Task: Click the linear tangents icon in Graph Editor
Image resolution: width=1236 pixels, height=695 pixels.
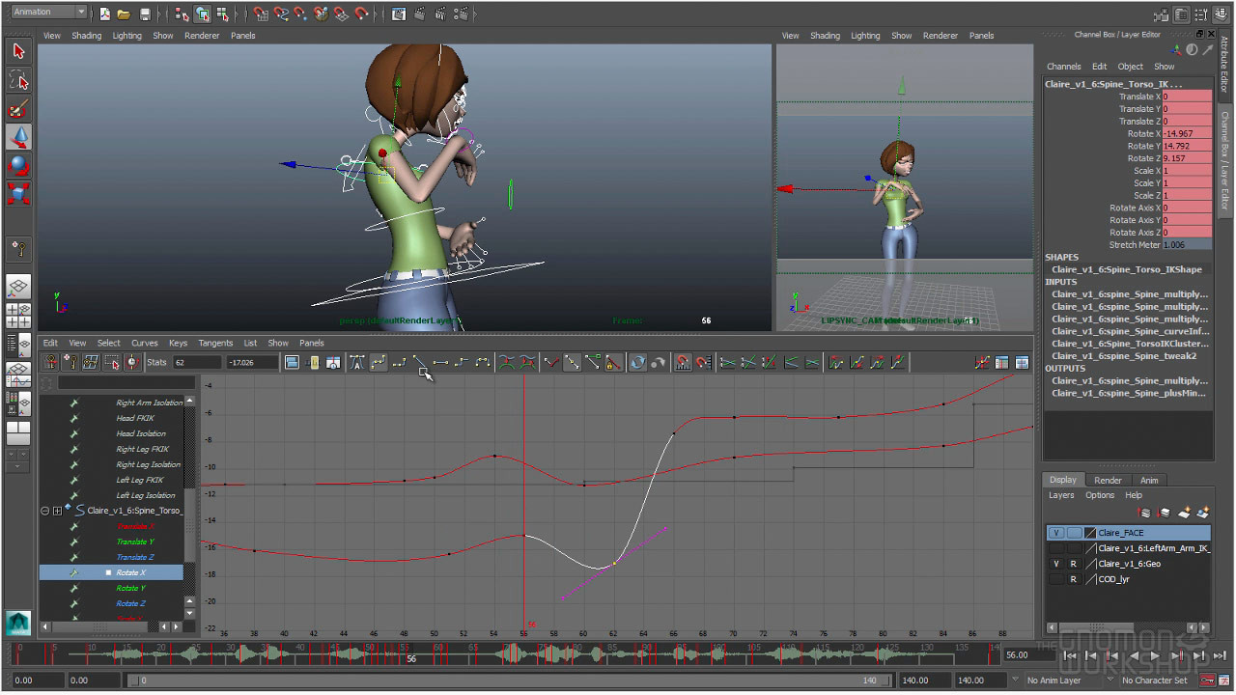Action: coord(419,362)
